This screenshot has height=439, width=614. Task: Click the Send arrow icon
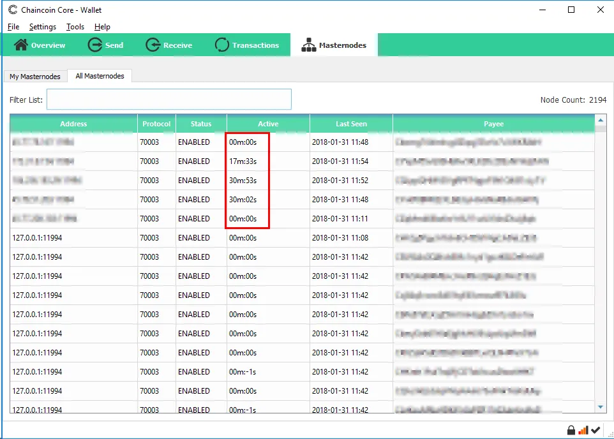(x=94, y=45)
